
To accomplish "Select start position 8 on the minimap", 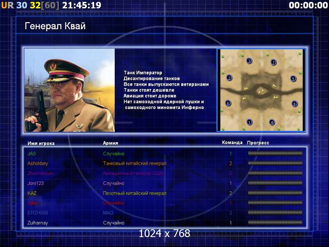I will tap(294, 104).
